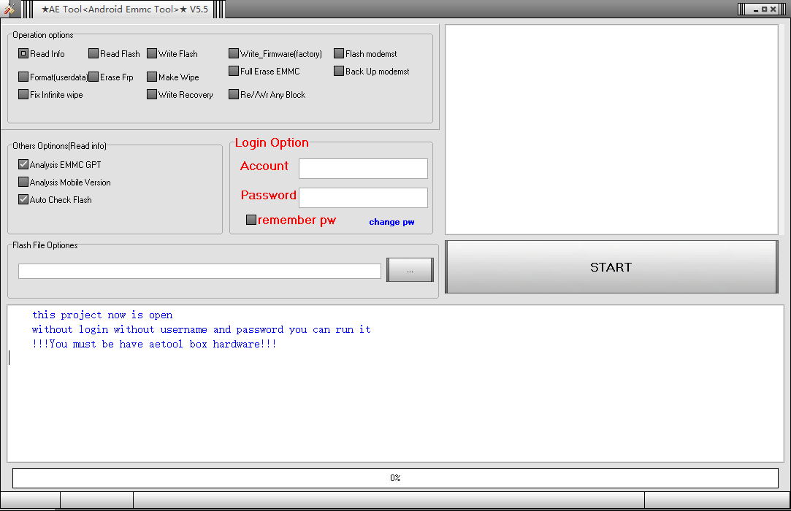The width and height of the screenshot is (791, 511).
Task: Minimize the AE Tool window
Action: pyautogui.click(x=756, y=9)
